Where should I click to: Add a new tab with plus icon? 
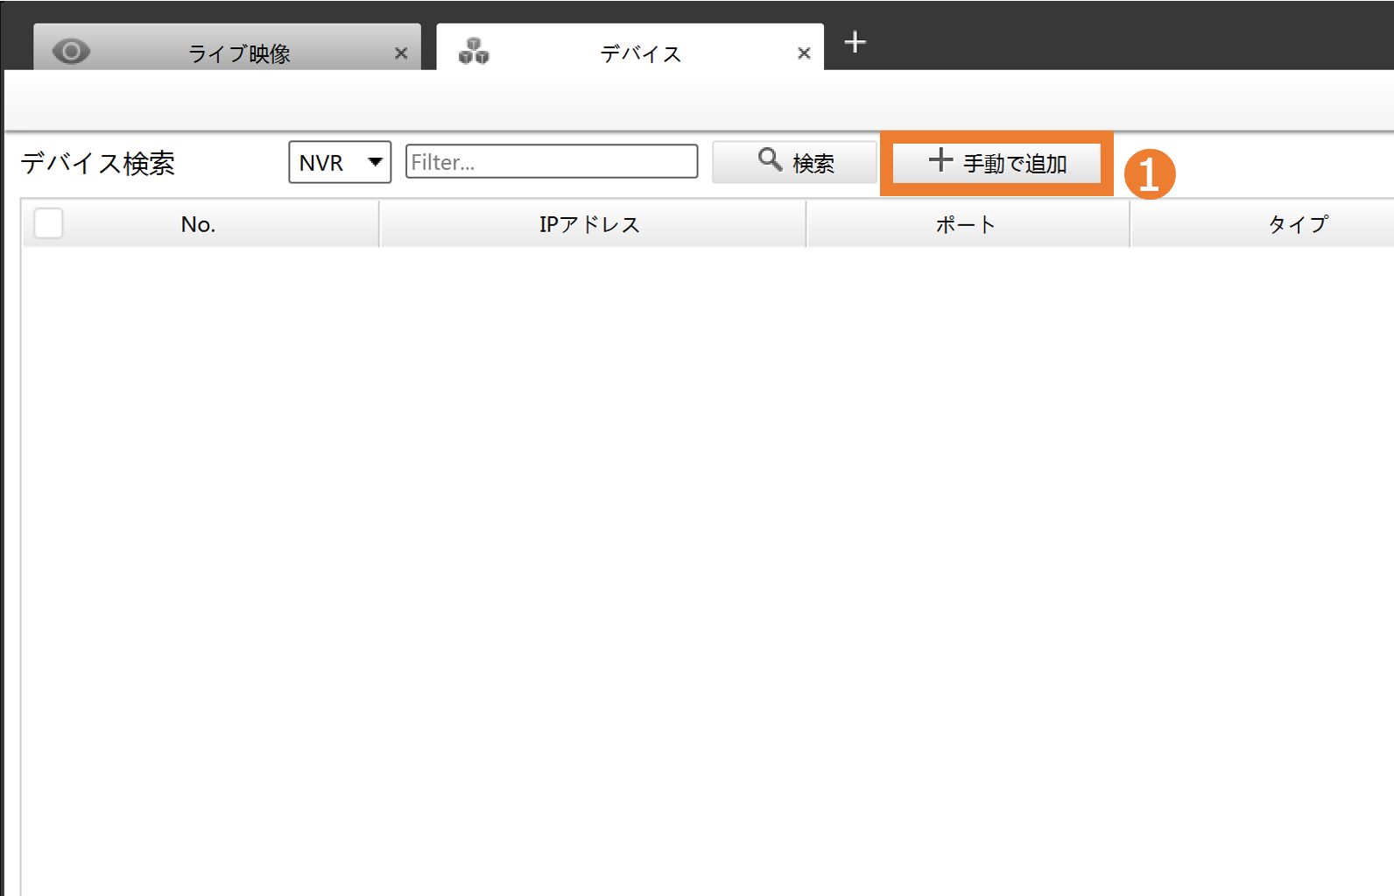(855, 42)
